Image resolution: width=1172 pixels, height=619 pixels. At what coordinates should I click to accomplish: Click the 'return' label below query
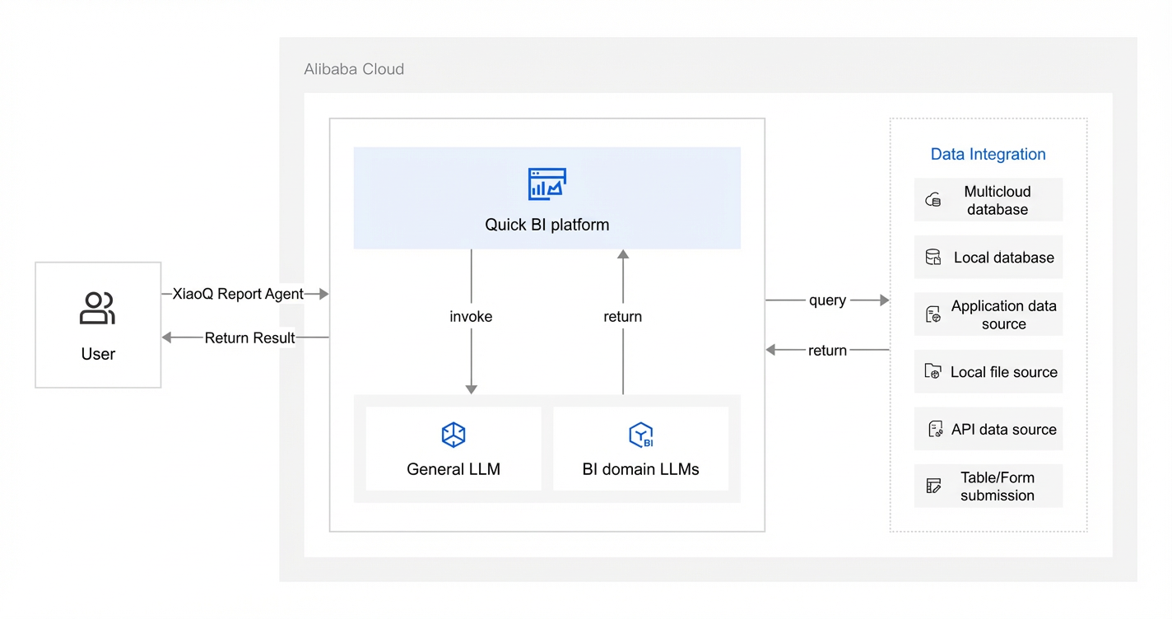point(827,350)
